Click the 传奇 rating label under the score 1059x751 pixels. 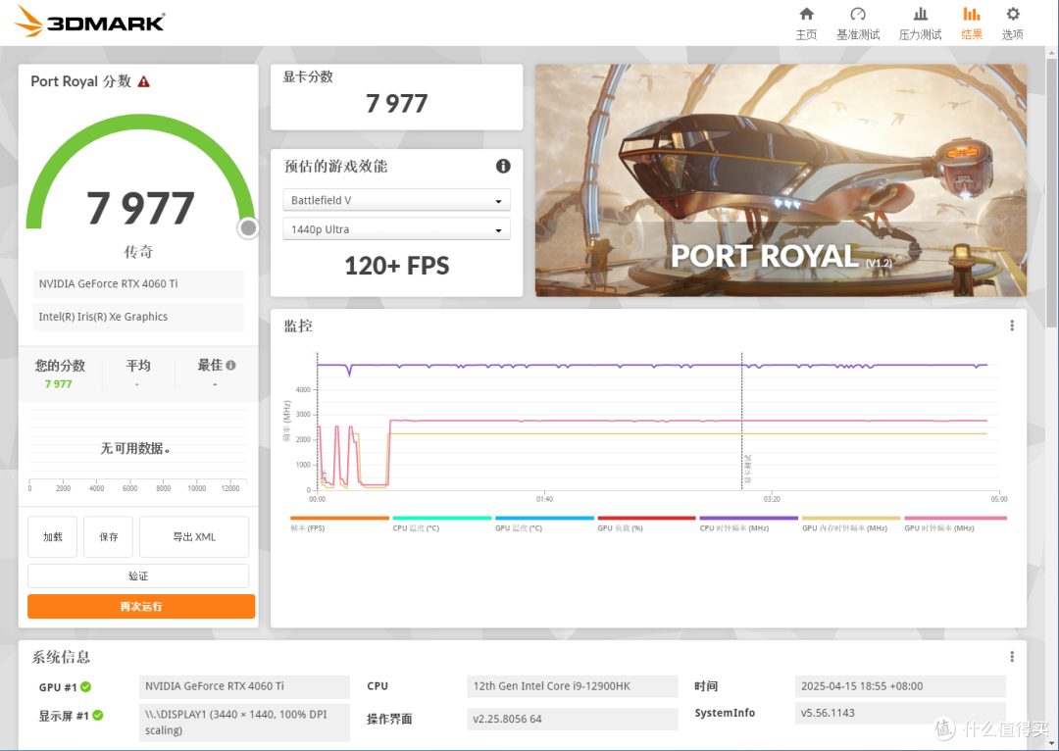tap(138, 252)
